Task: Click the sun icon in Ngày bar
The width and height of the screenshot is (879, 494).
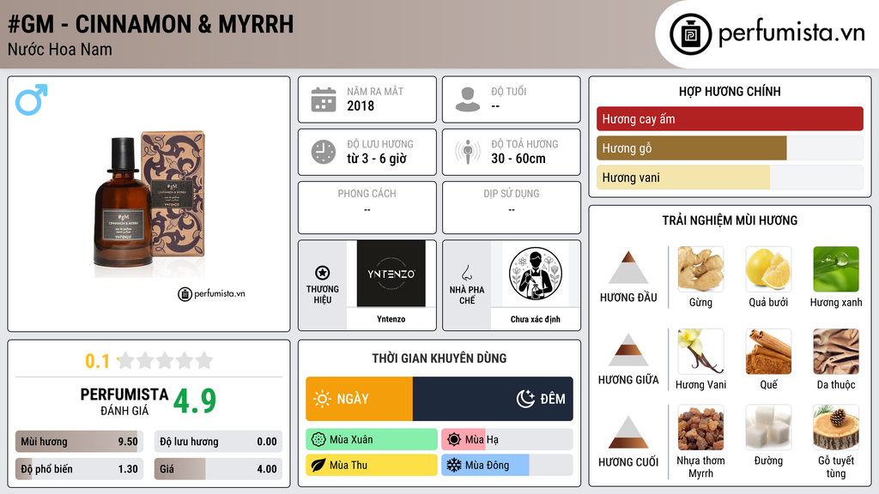Action: coord(323,399)
